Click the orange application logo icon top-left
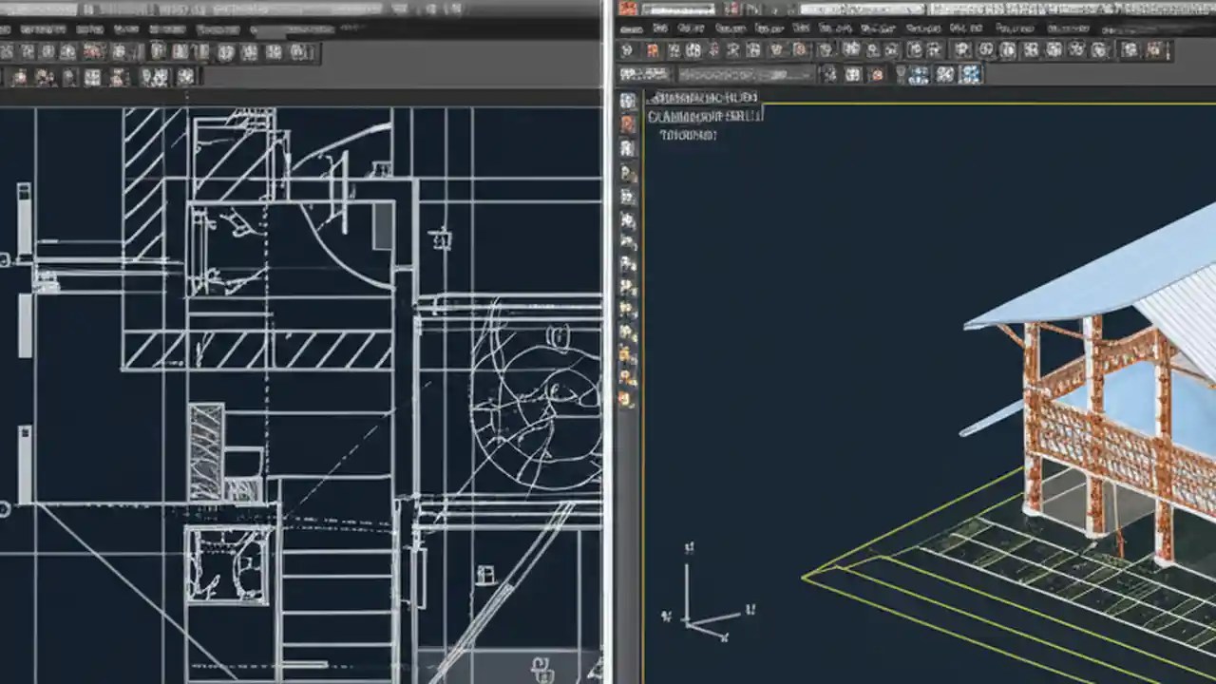The image size is (1216, 684). [x=629, y=8]
